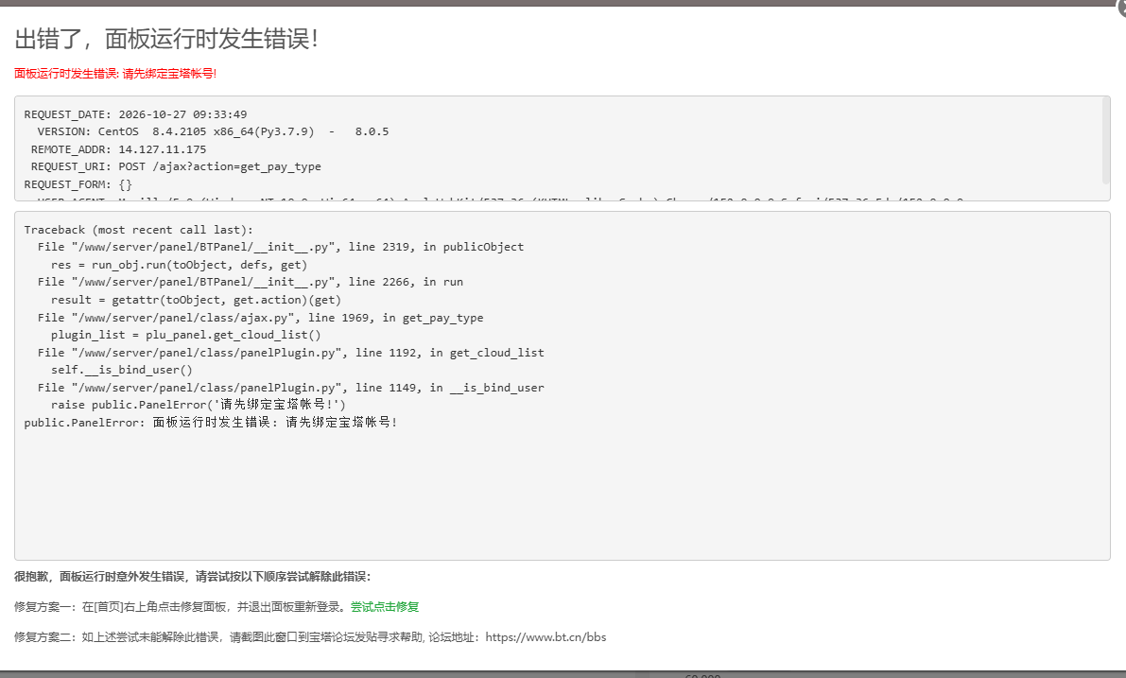1126x678 pixels.
Task: Select the traceback line 2319 in publicObject
Action: 281,247
